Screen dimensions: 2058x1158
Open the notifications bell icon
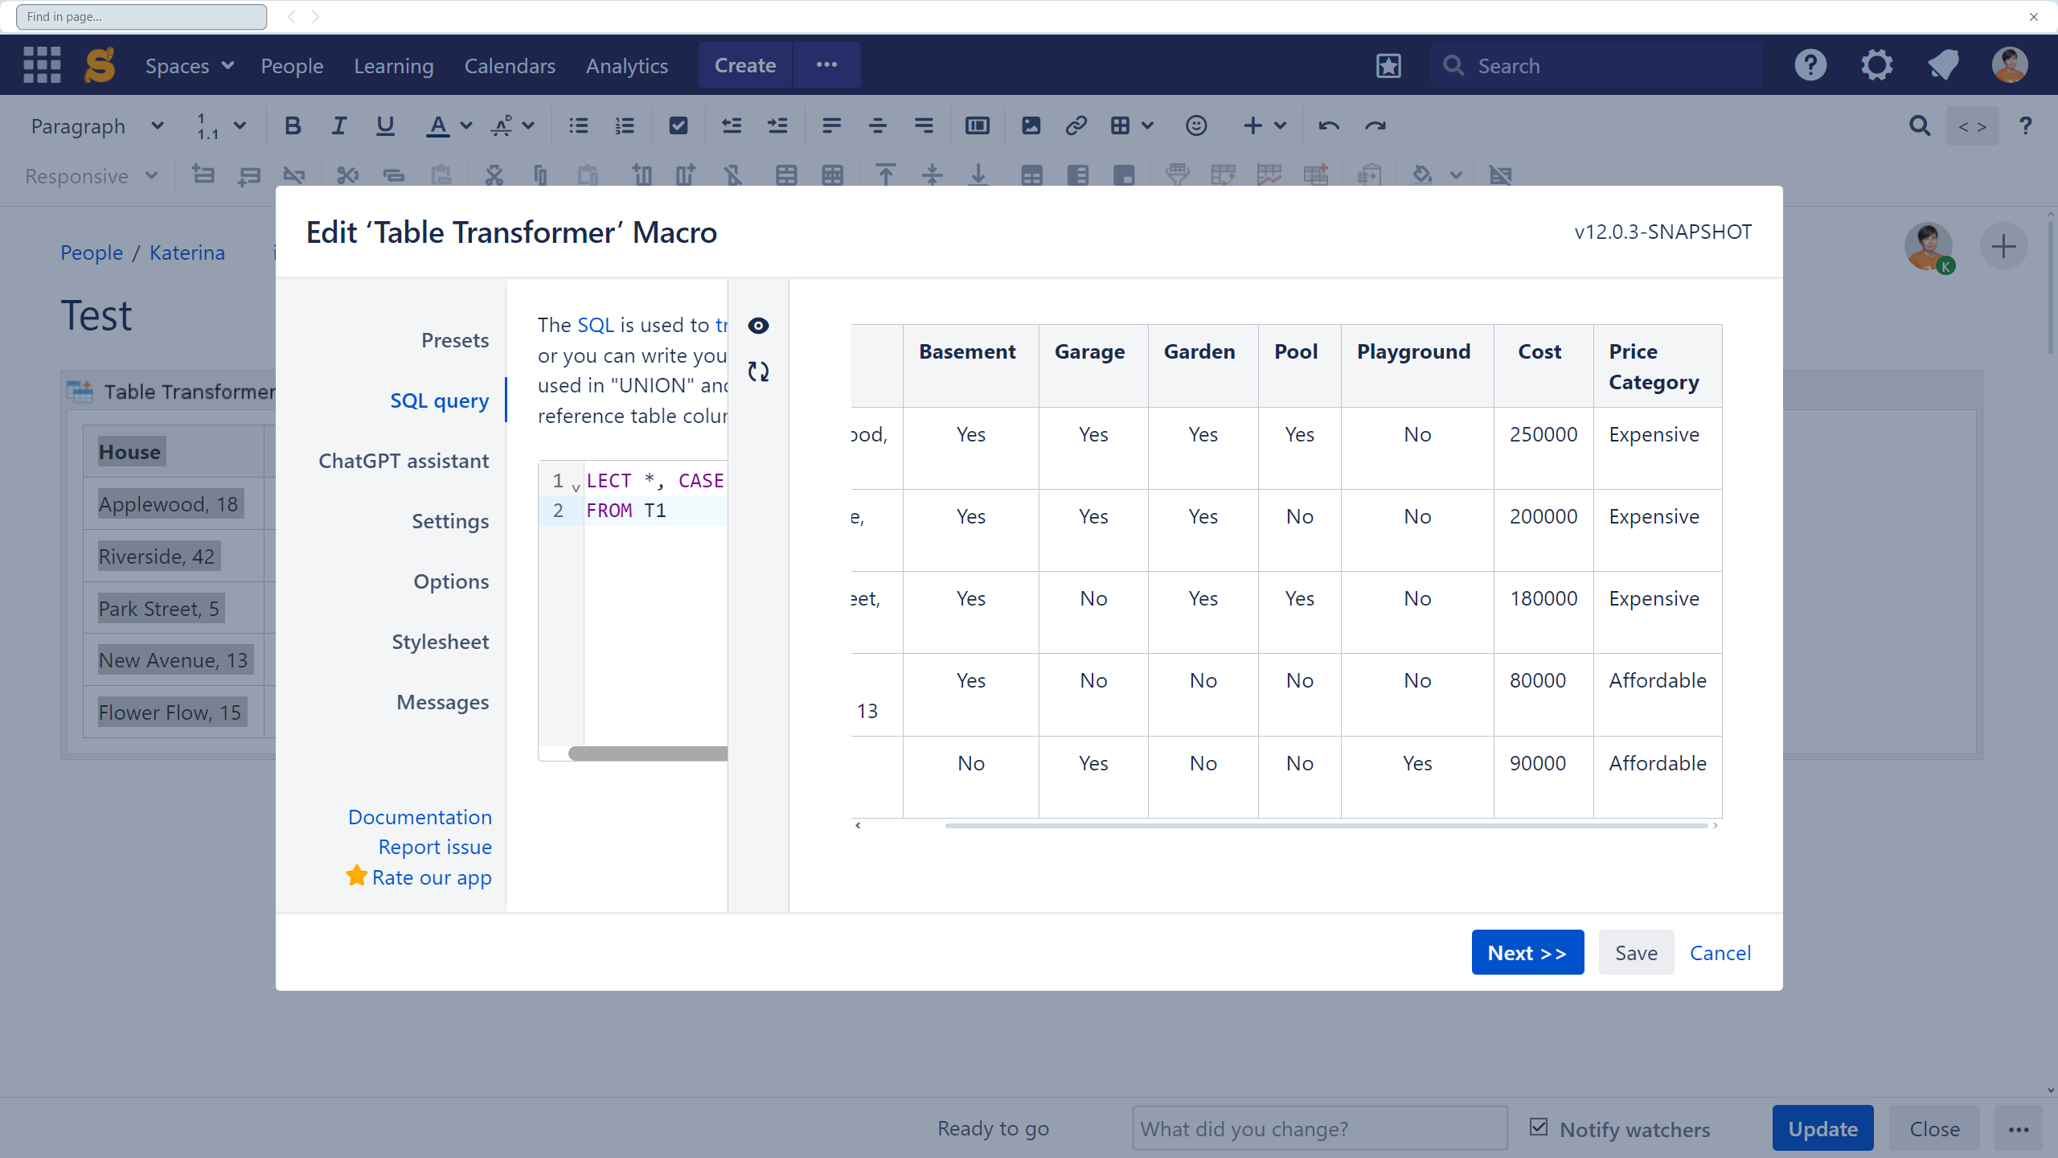[1942, 65]
